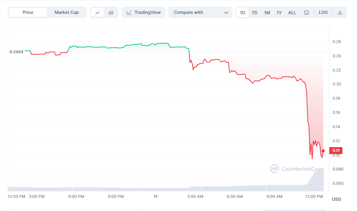This screenshot has width=357, height=211.
Task: Click the red dot at price line end
Action: click(323, 151)
